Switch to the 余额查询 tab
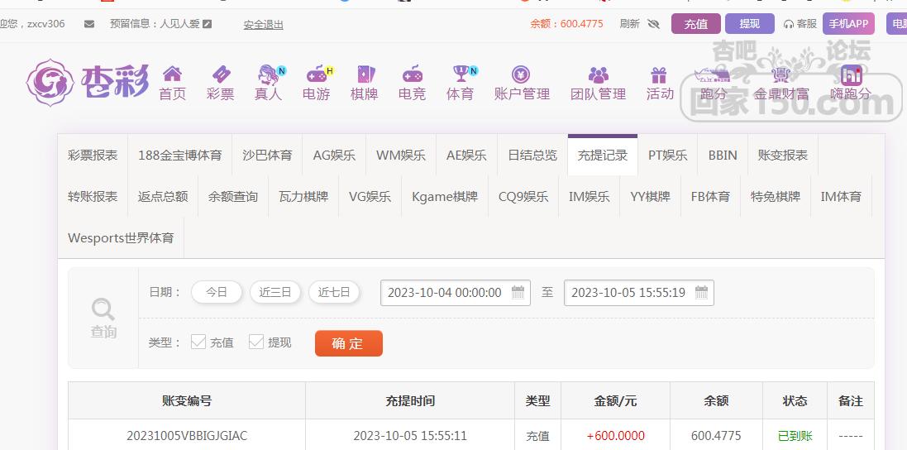The image size is (907, 450). pos(233,197)
